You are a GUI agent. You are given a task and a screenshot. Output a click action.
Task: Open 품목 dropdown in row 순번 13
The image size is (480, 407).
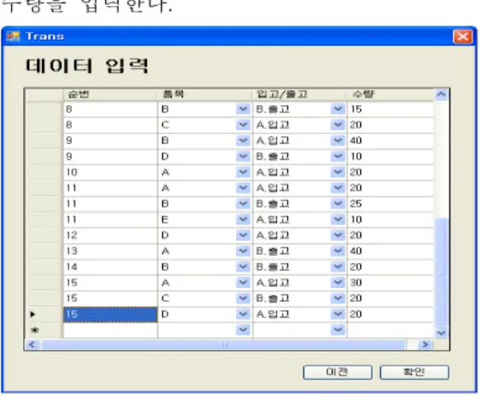pos(243,251)
